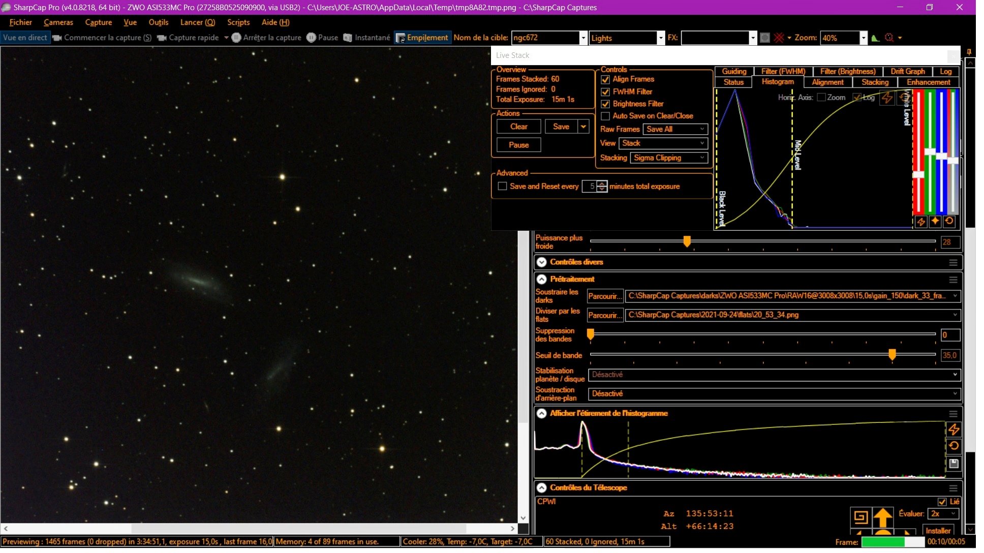Image resolution: width=984 pixels, height=553 pixels.
Task: Stop capturing with Arrêter la capture
Action: point(266,38)
